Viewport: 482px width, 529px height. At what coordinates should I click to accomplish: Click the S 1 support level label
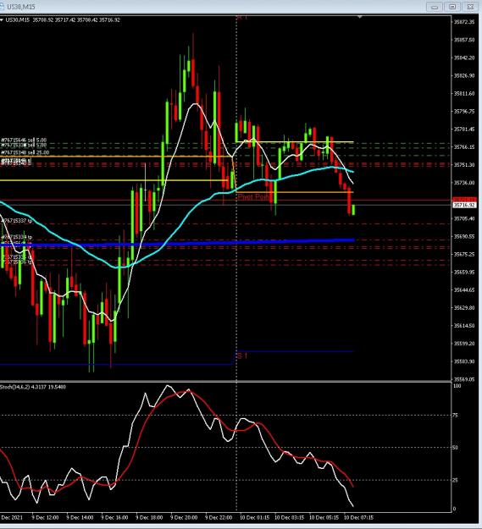coord(242,356)
